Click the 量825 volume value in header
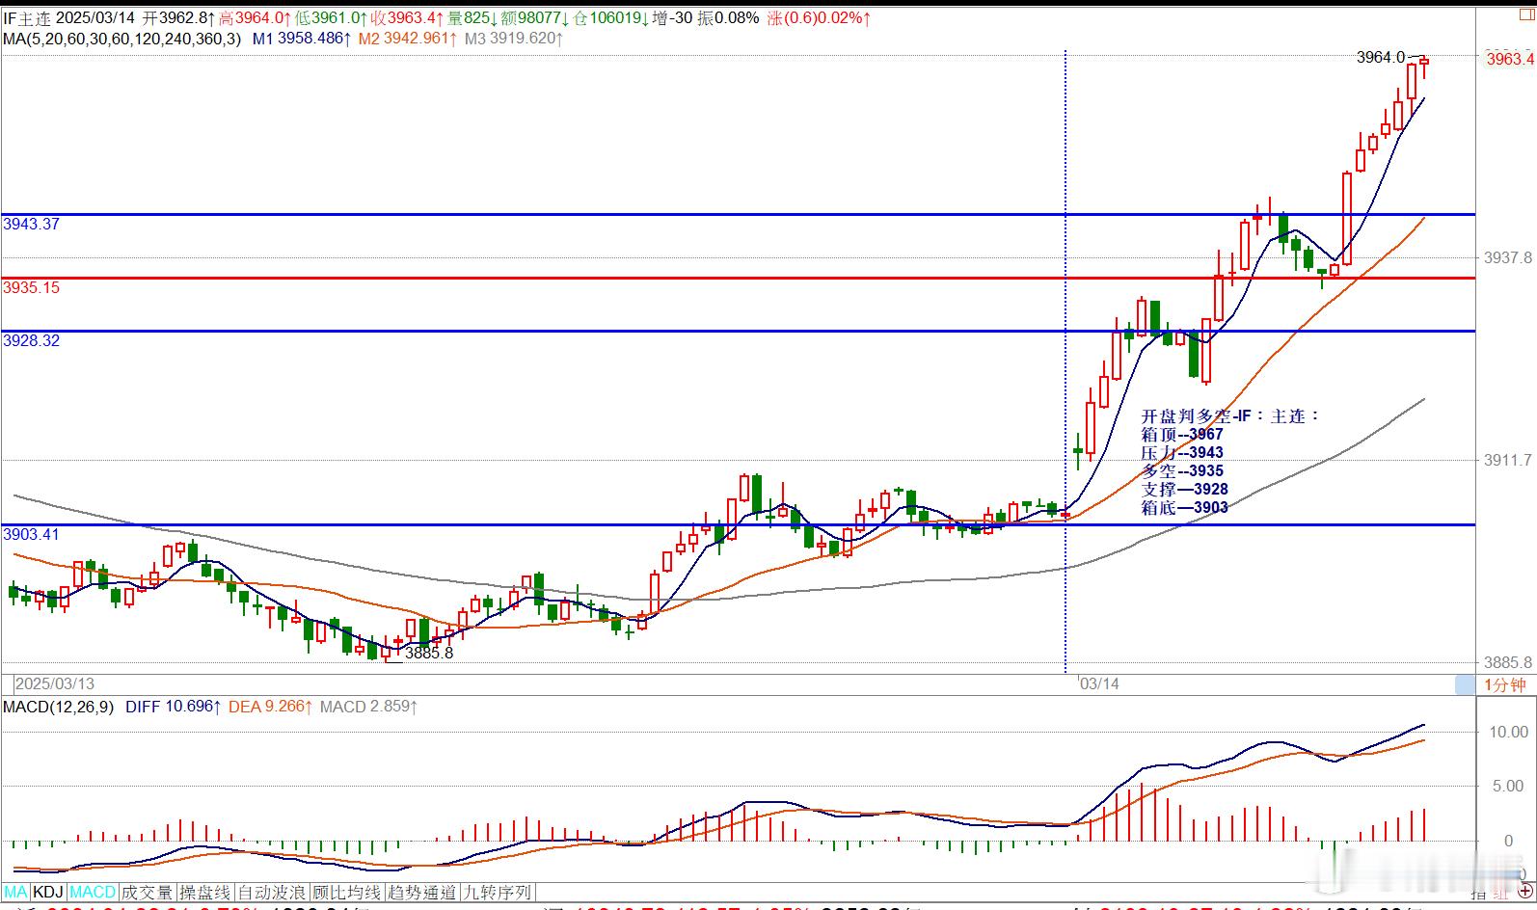This screenshot has width=1537, height=910. tap(472, 17)
